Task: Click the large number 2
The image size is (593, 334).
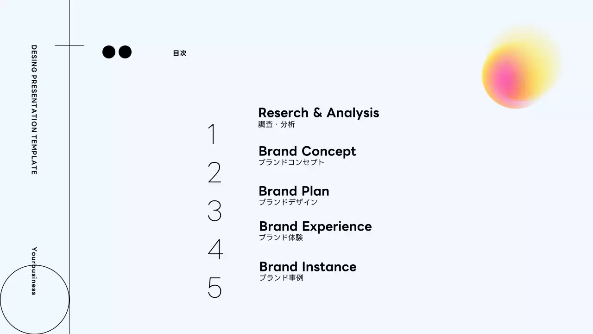Action: [214, 173]
